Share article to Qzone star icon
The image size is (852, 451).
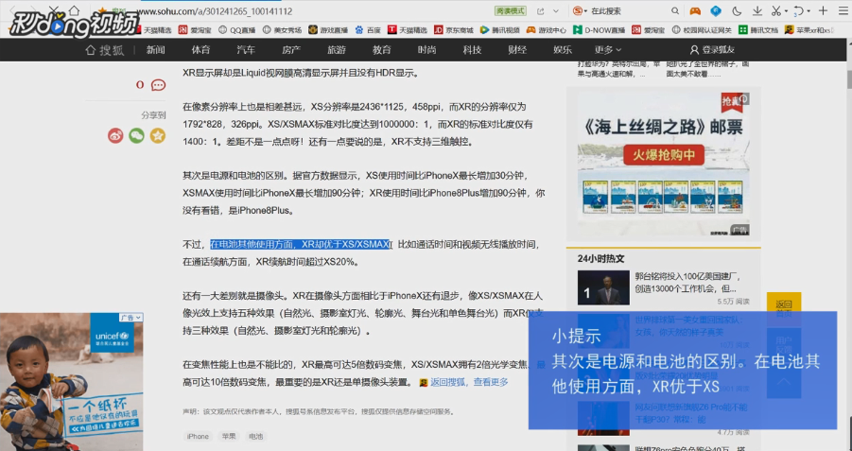tap(158, 135)
